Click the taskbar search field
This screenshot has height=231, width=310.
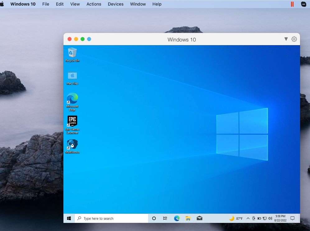click(x=112, y=218)
